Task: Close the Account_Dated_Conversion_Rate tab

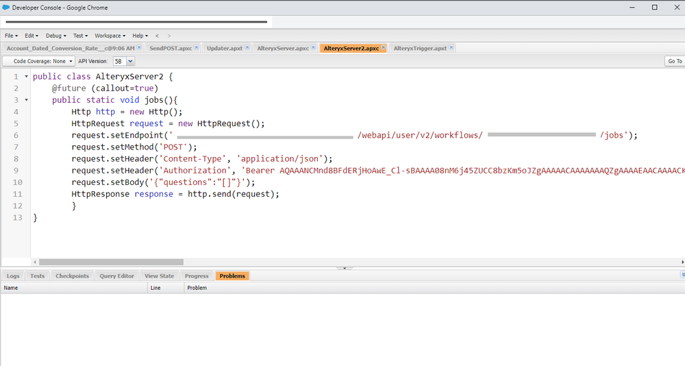Action: click(139, 47)
